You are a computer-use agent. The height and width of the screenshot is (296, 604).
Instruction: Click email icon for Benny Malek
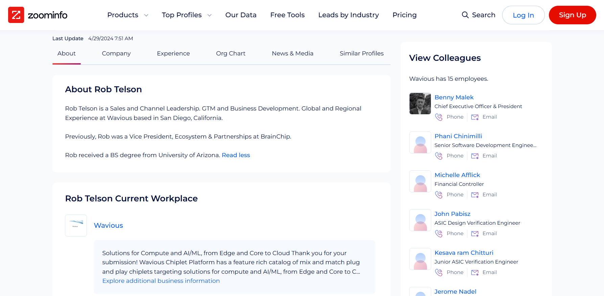pos(475,117)
